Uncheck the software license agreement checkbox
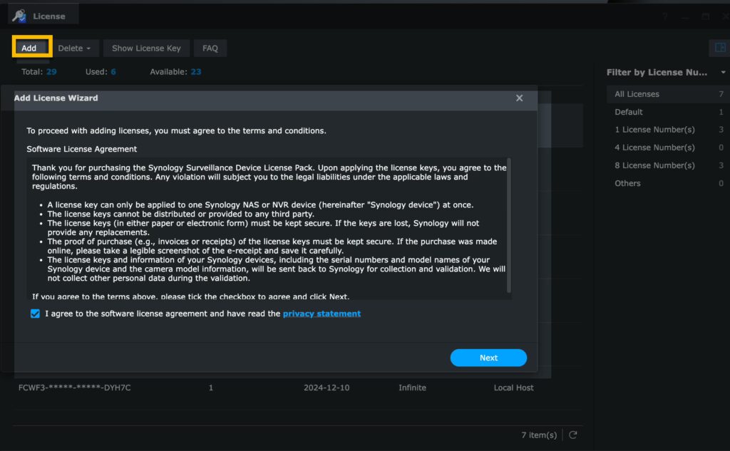 [35, 313]
